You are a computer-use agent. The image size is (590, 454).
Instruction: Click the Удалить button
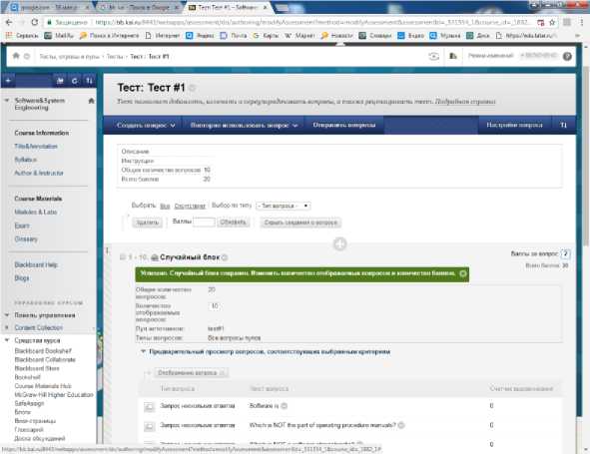[148, 223]
